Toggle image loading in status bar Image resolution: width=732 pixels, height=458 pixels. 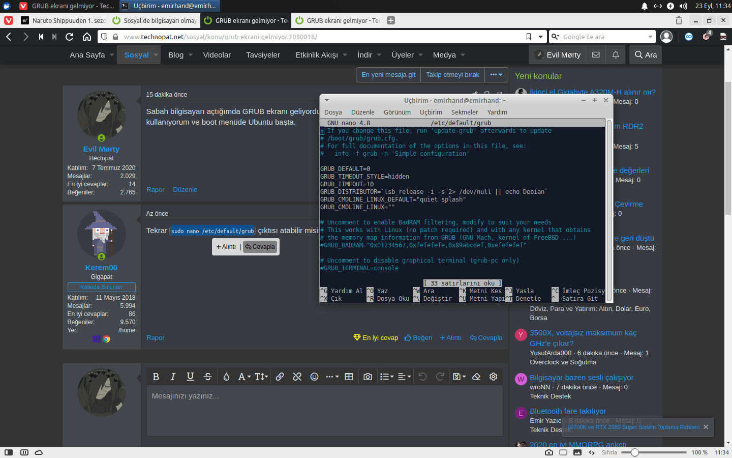click(577, 452)
